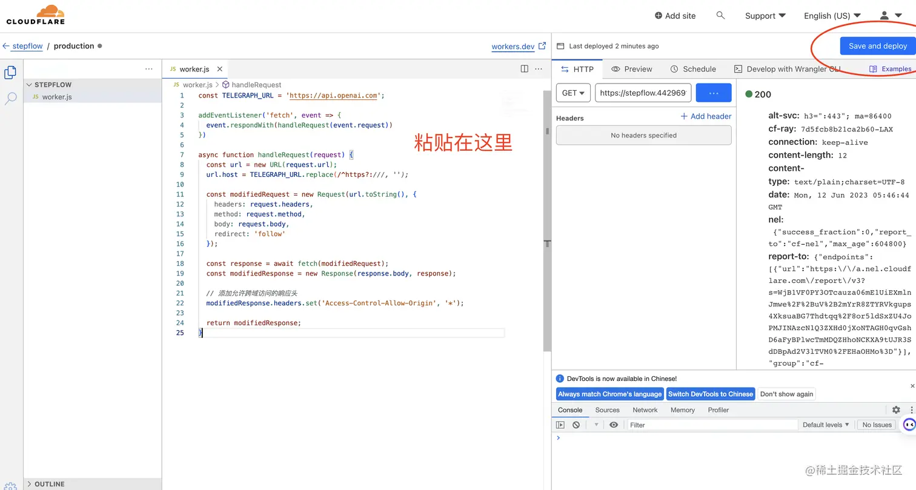The image size is (916, 490).
Task: Open workers.dev external link icon
Action: tap(542, 45)
